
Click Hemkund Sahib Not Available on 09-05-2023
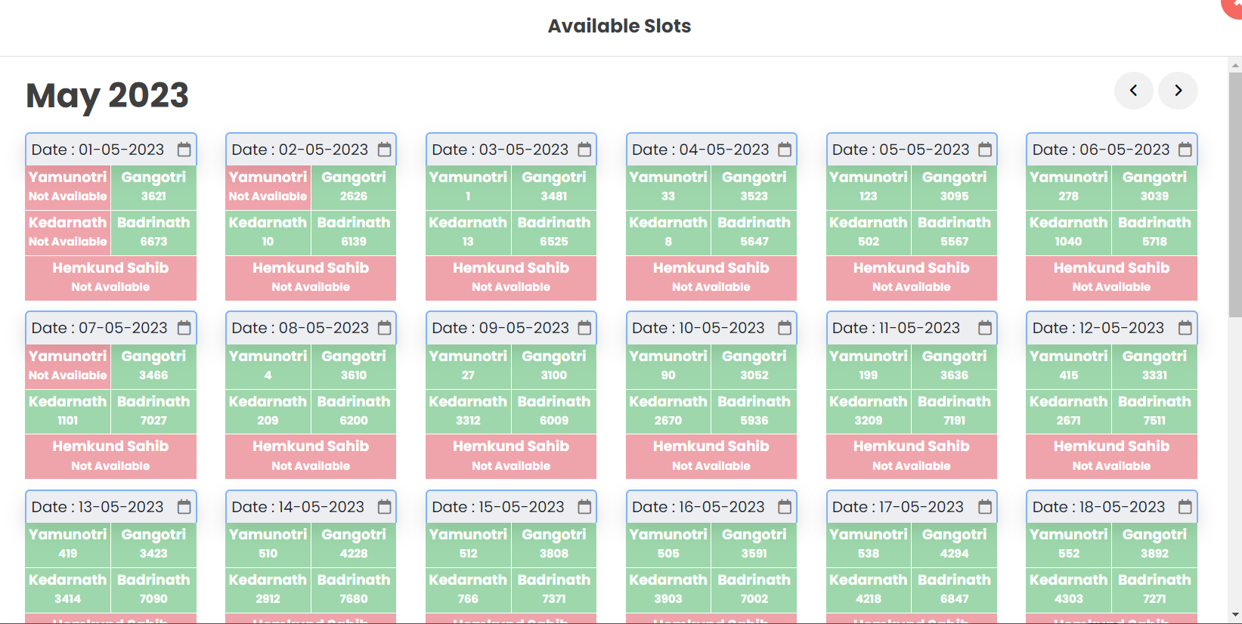coord(510,456)
